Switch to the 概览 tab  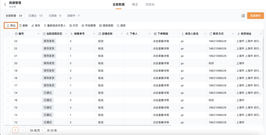[135, 5]
